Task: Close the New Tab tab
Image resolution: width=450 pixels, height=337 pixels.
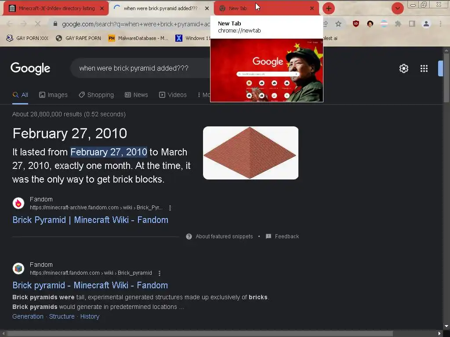Action: (312, 8)
